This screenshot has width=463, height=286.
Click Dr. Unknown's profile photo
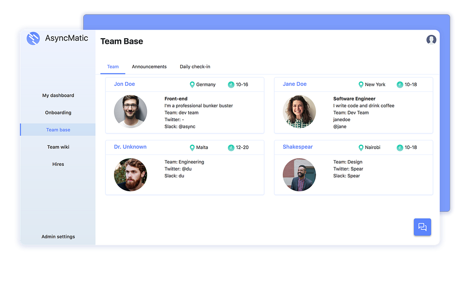pyautogui.click(x=131, y=175)
